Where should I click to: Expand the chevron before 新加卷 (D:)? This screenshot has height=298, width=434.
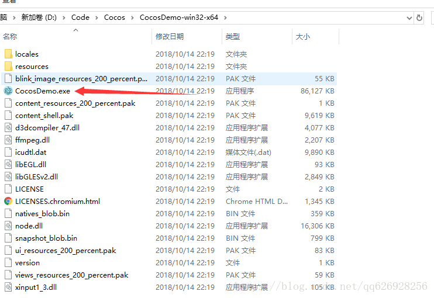pyautogui.click(x=14, y=18)
